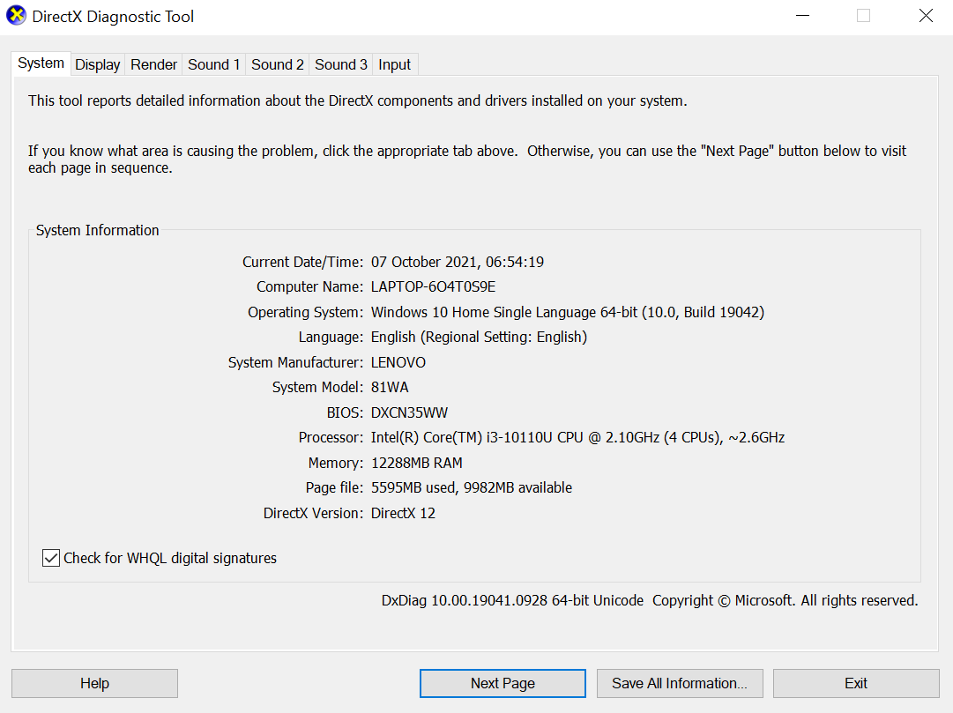Click the System Information group label
The width and height of the screenshot is (953, 713).
point(97,230)
